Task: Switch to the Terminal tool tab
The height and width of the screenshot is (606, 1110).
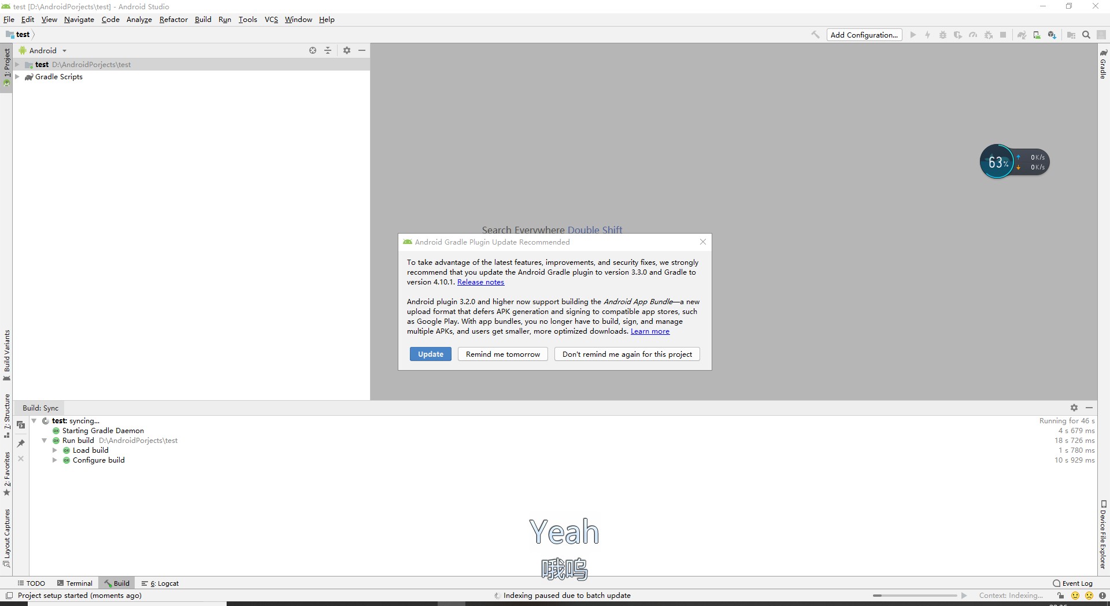Action: point(75,583)
